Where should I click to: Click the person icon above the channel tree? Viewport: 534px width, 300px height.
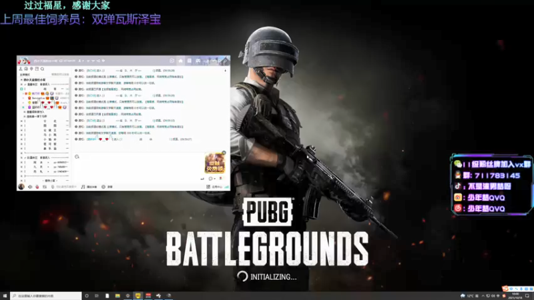coord(21,69)
